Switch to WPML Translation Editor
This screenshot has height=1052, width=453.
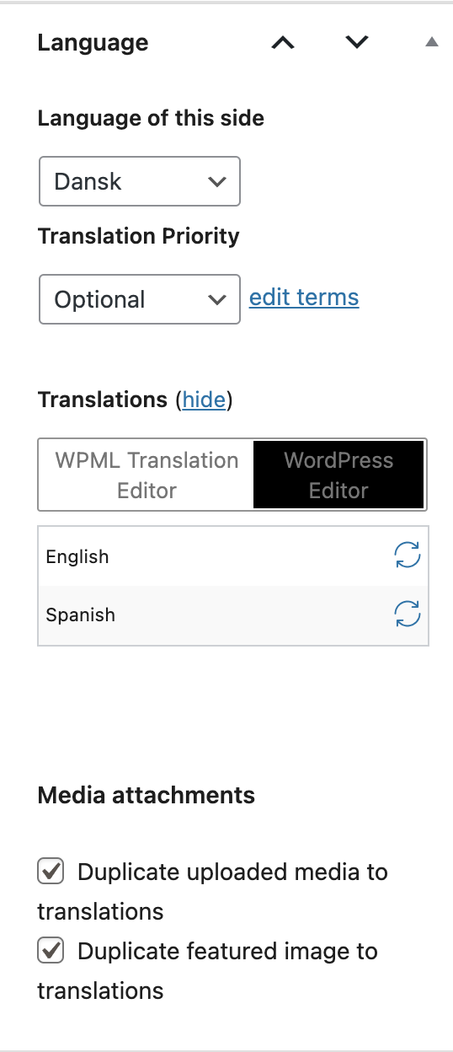tap(147, 475)
